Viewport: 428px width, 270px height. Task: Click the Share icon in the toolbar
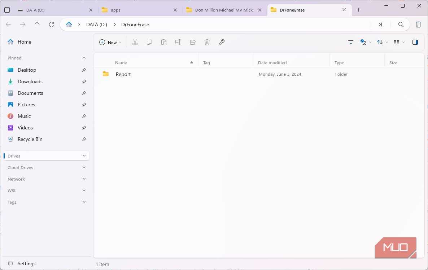tap(193, 42)
